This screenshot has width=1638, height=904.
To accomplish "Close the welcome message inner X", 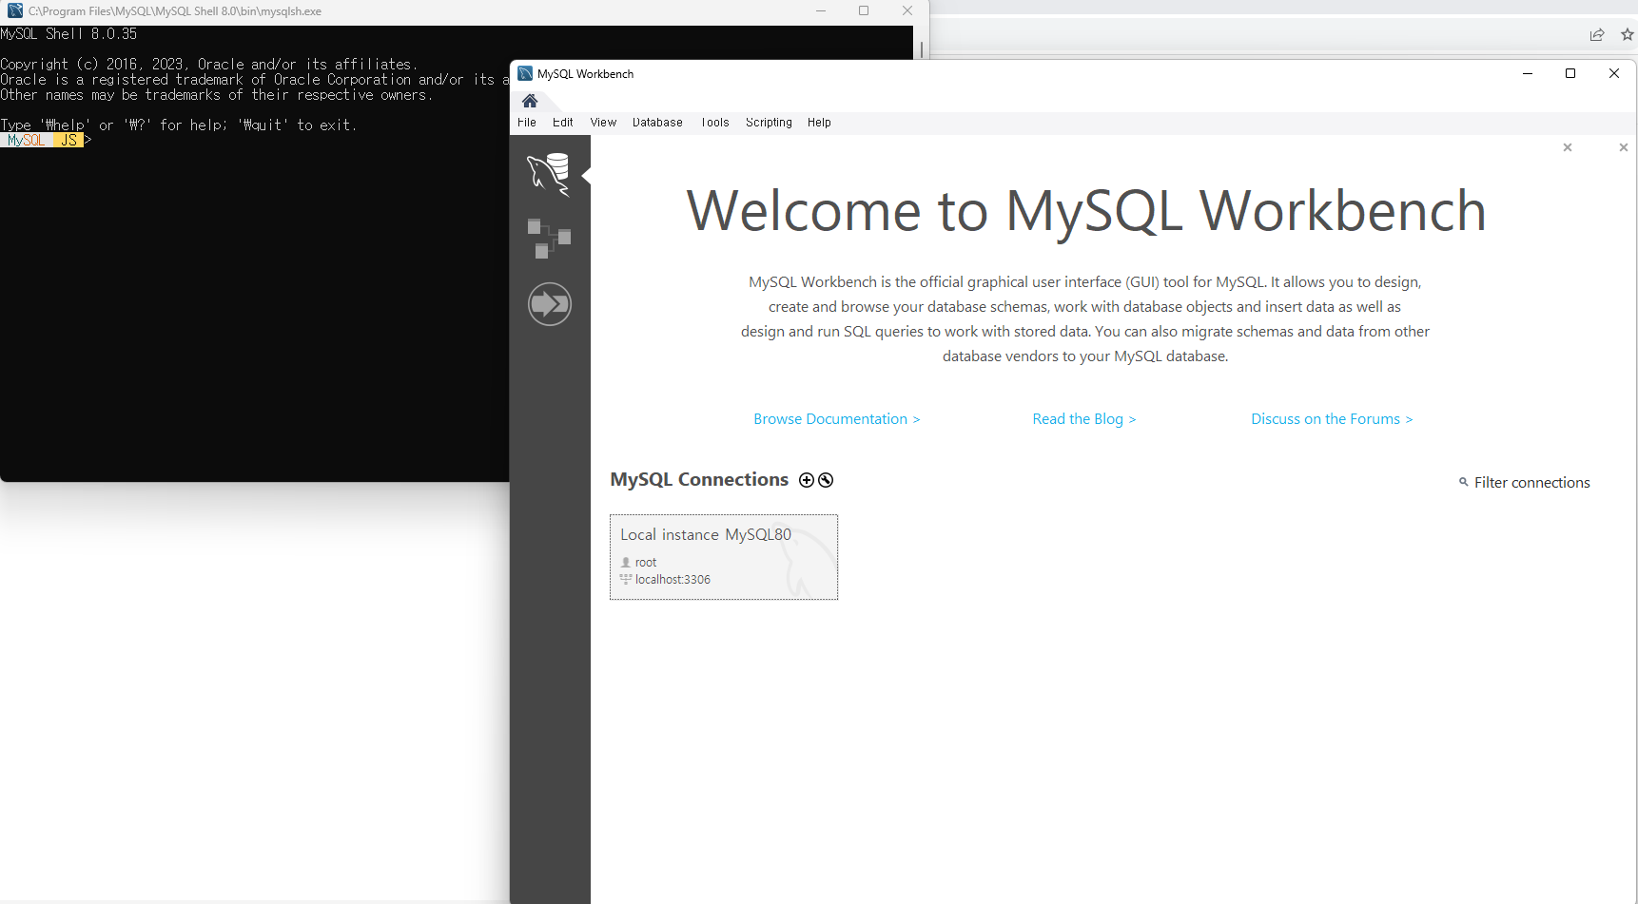I will (x=1568, y=147).
